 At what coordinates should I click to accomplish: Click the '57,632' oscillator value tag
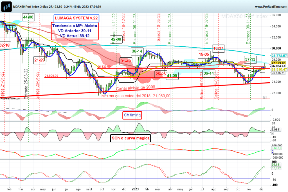click(276, 168)
